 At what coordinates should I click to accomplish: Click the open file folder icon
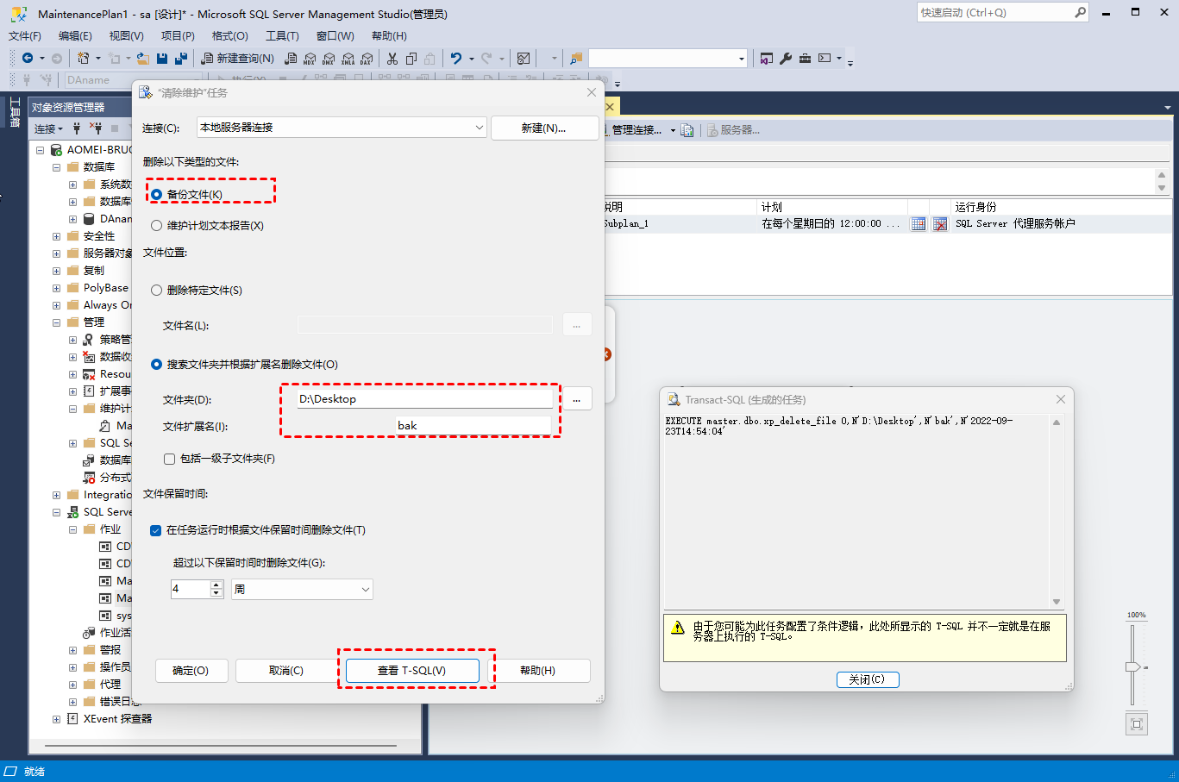pyautogui.click(x=143, y=58)
